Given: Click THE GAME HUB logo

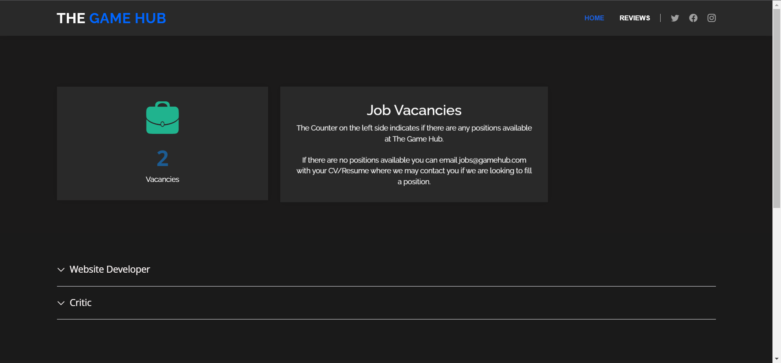Looking at the screenshot, I should (x=111, y=18).
